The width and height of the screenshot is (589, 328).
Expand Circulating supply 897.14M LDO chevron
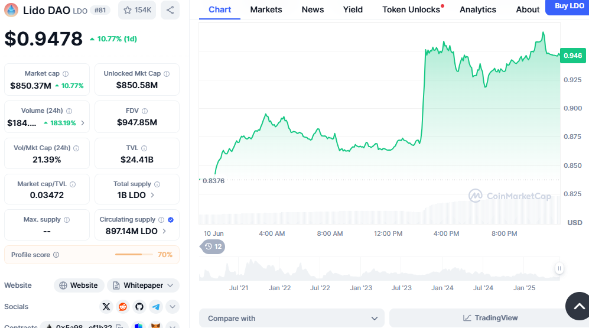pyautogui.click(x=164, y=231)
